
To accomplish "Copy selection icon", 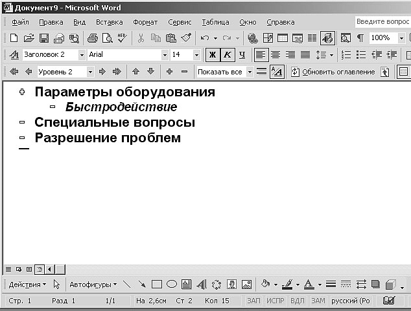I will tap(156, 38).
